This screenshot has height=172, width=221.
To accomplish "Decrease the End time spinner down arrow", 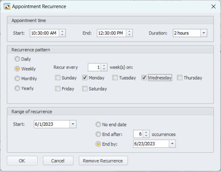I will pos(130,35).
